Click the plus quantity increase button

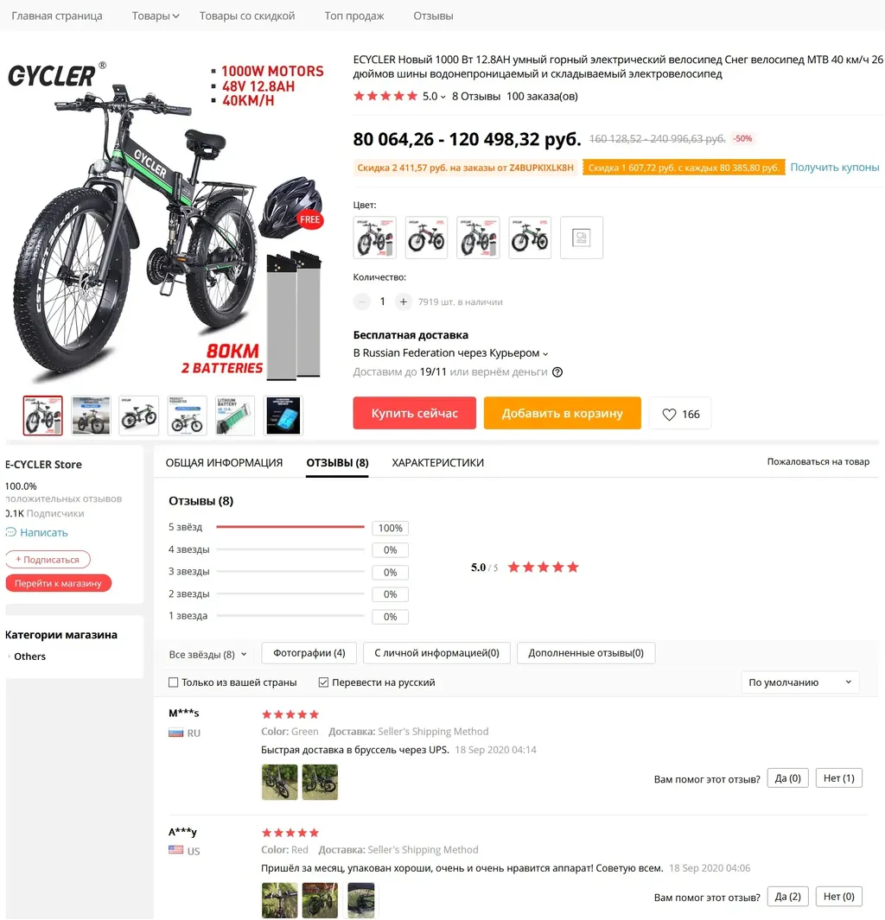[x=403, y=301]
